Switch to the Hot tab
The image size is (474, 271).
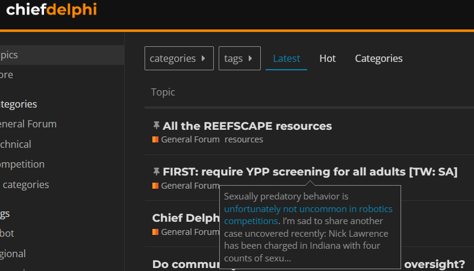(328, 58)
